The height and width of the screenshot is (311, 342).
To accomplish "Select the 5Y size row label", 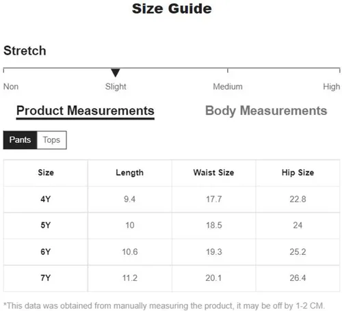I will [x=46, y=226].
